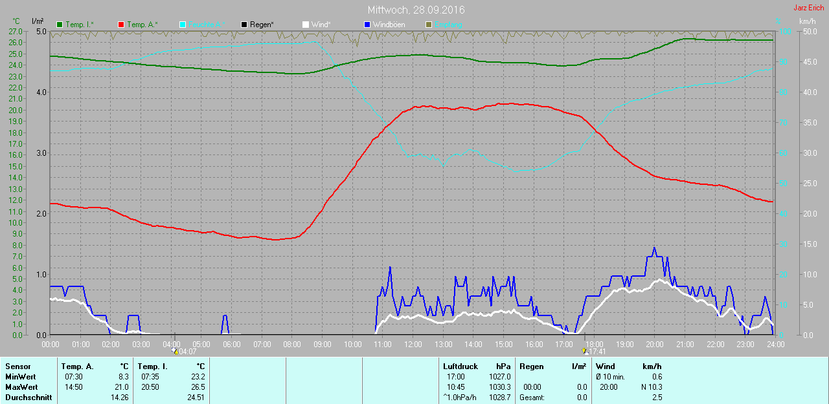Click the 'MinWert' row label
This screenshot has width=829, height=404.
point(19,377)
